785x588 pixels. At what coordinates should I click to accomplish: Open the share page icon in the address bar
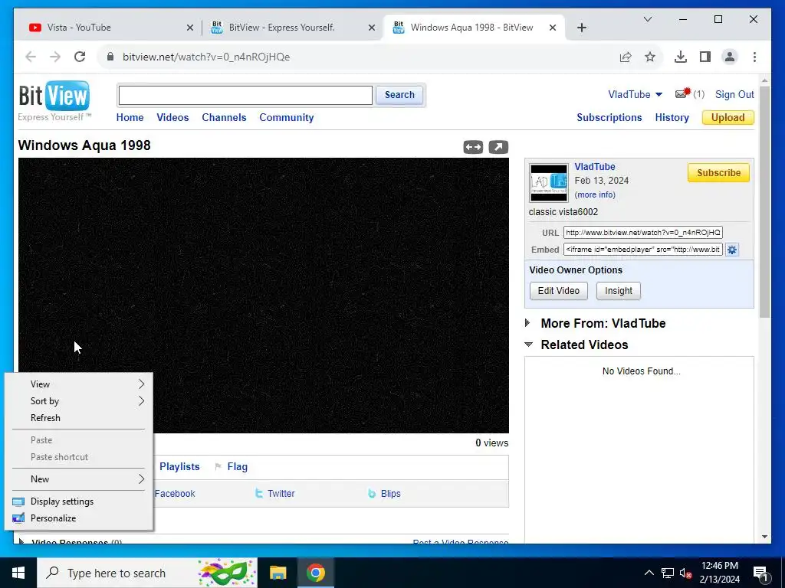[626, 57]
